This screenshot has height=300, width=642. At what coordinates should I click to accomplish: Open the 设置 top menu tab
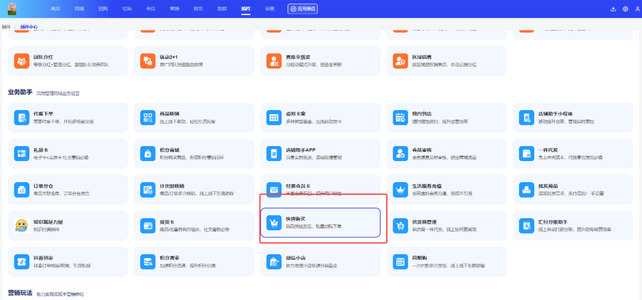270,9
